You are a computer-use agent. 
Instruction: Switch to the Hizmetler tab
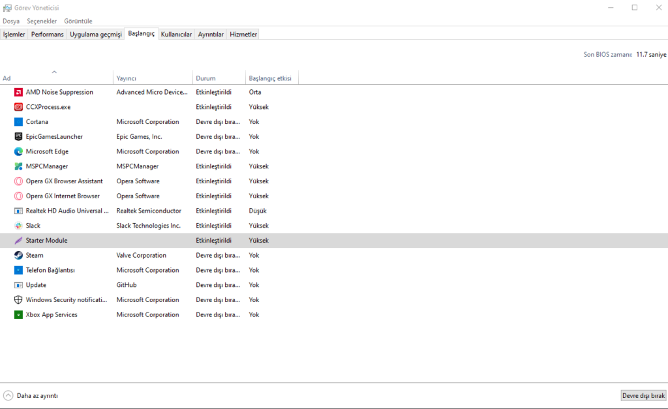(243, 35)
